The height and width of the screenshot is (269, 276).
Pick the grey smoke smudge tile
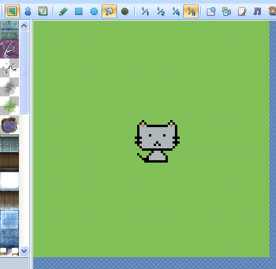coord(9,87)
